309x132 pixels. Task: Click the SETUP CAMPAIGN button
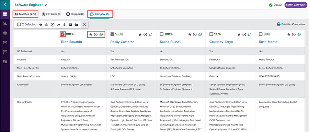[x=296, y=5]
